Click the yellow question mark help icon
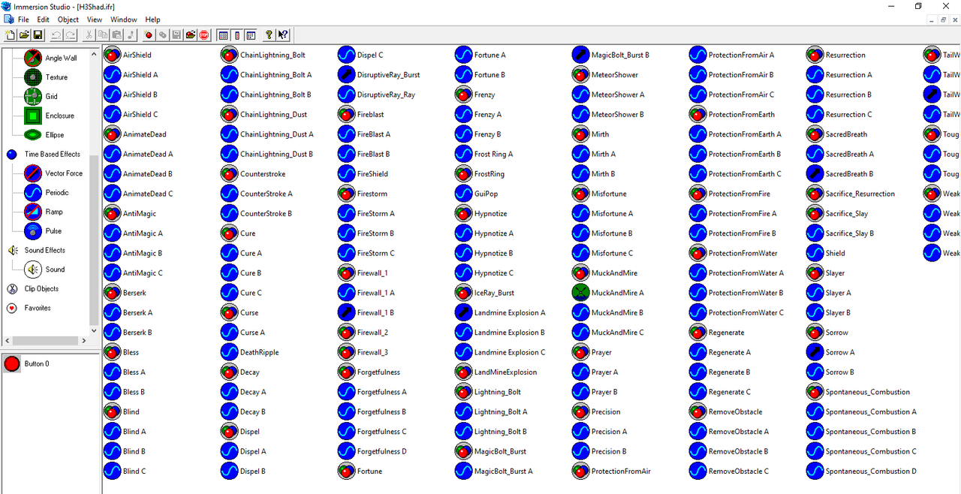The image size is (961, 494). click(x=269, y=35)
